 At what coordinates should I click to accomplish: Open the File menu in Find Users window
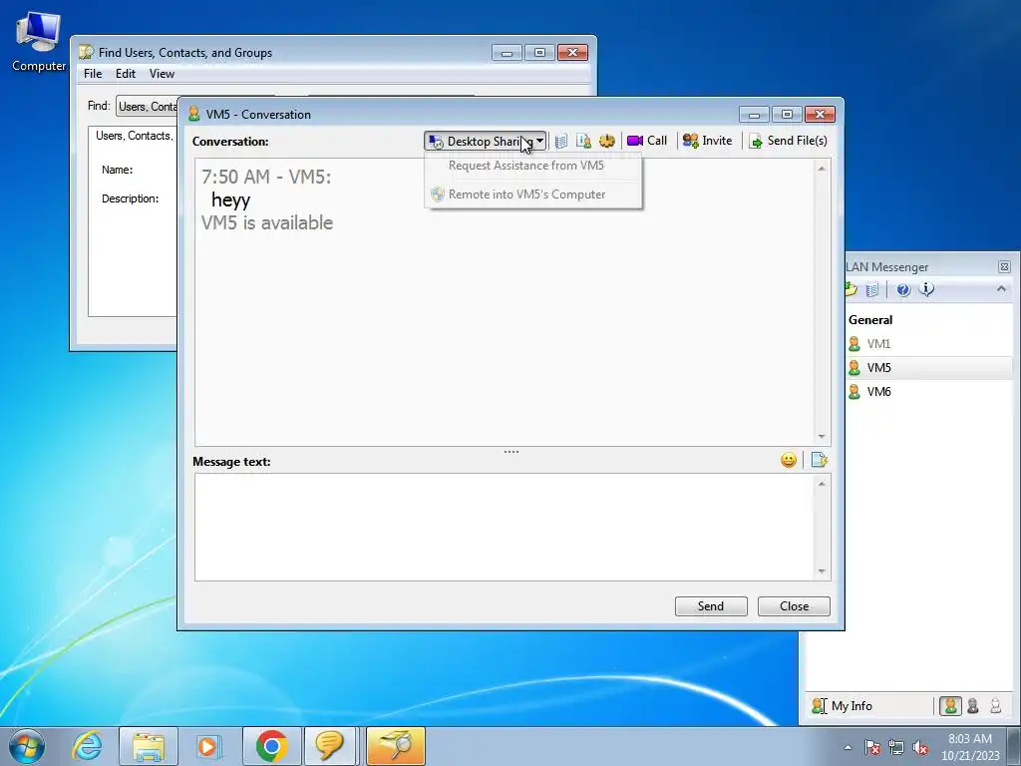[93, 74]
